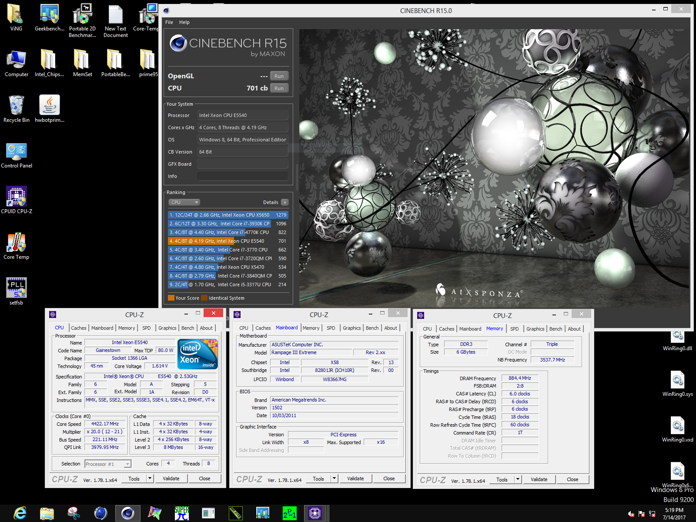Expand Tools dropdown arrow in middle CPU-Z
696x522 pixels.
click(334, 479)
